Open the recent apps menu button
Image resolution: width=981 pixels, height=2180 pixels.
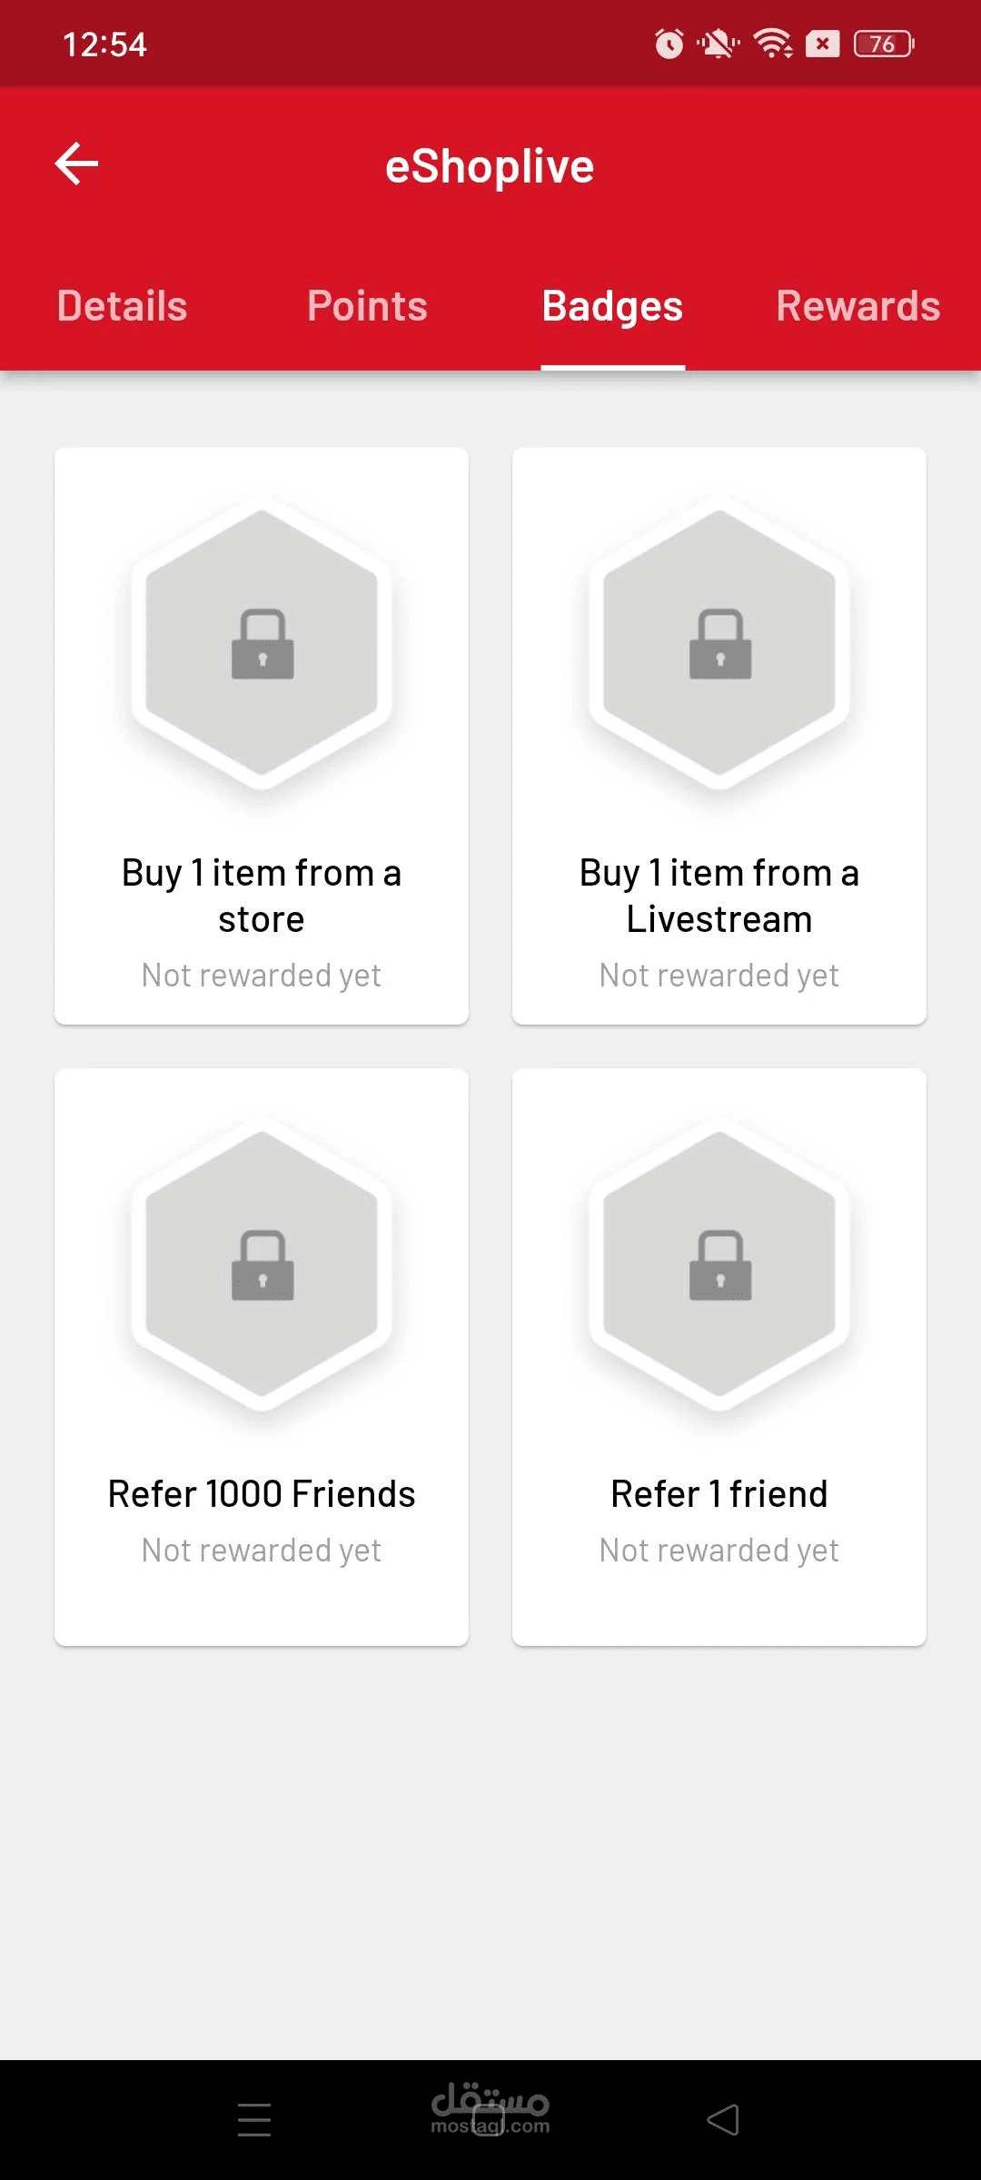click(254, 2120)
